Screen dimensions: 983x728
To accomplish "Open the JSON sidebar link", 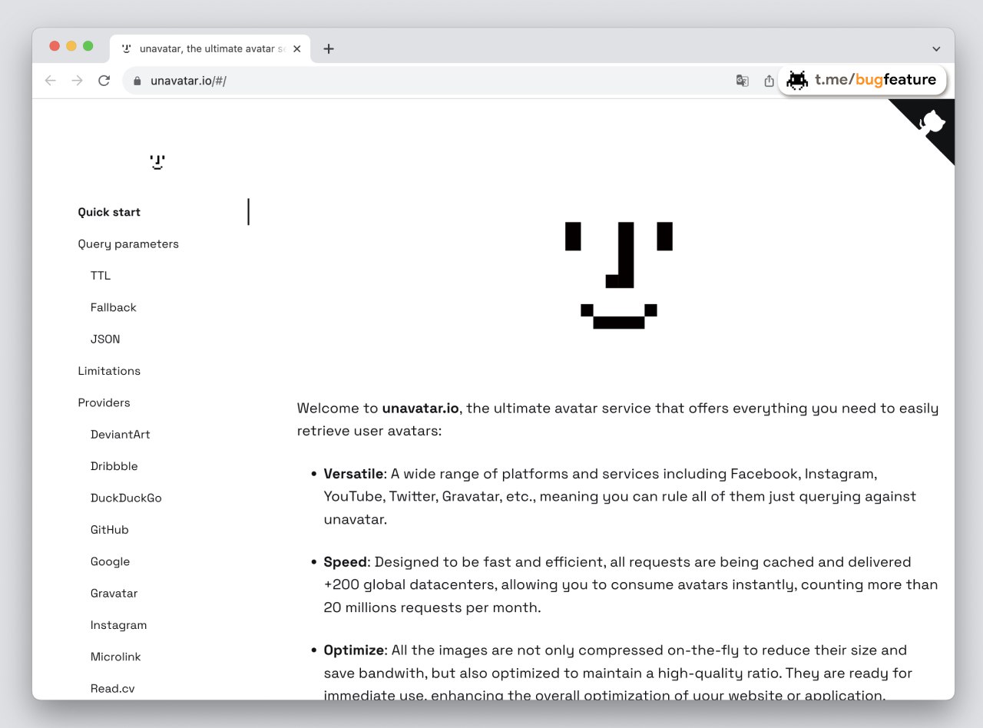I will click(x=105, y=339).
